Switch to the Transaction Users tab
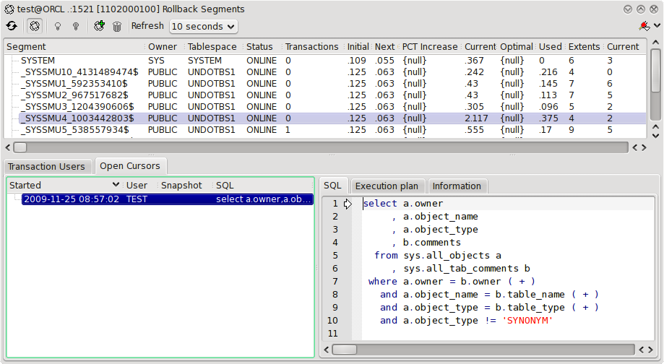This screenshot has height=364, width=664. (48, 166)
